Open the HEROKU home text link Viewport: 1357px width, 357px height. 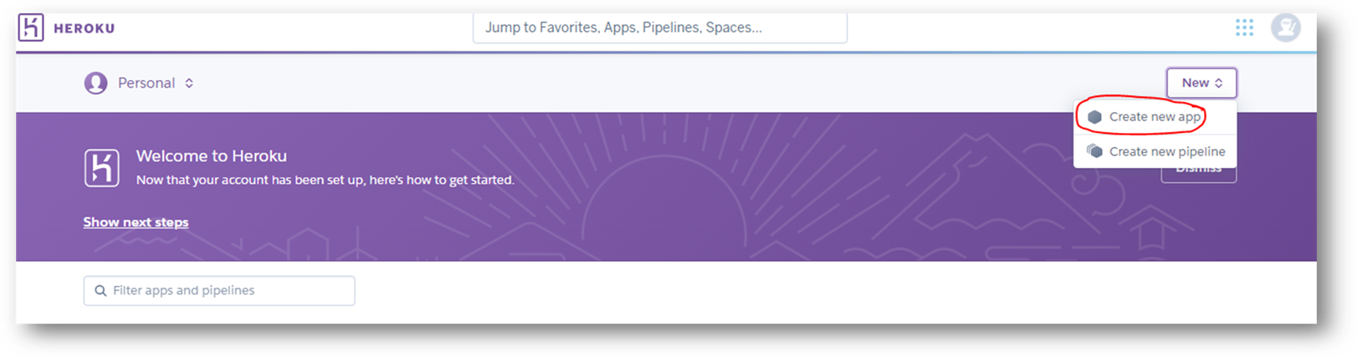(x=84, y=28)
